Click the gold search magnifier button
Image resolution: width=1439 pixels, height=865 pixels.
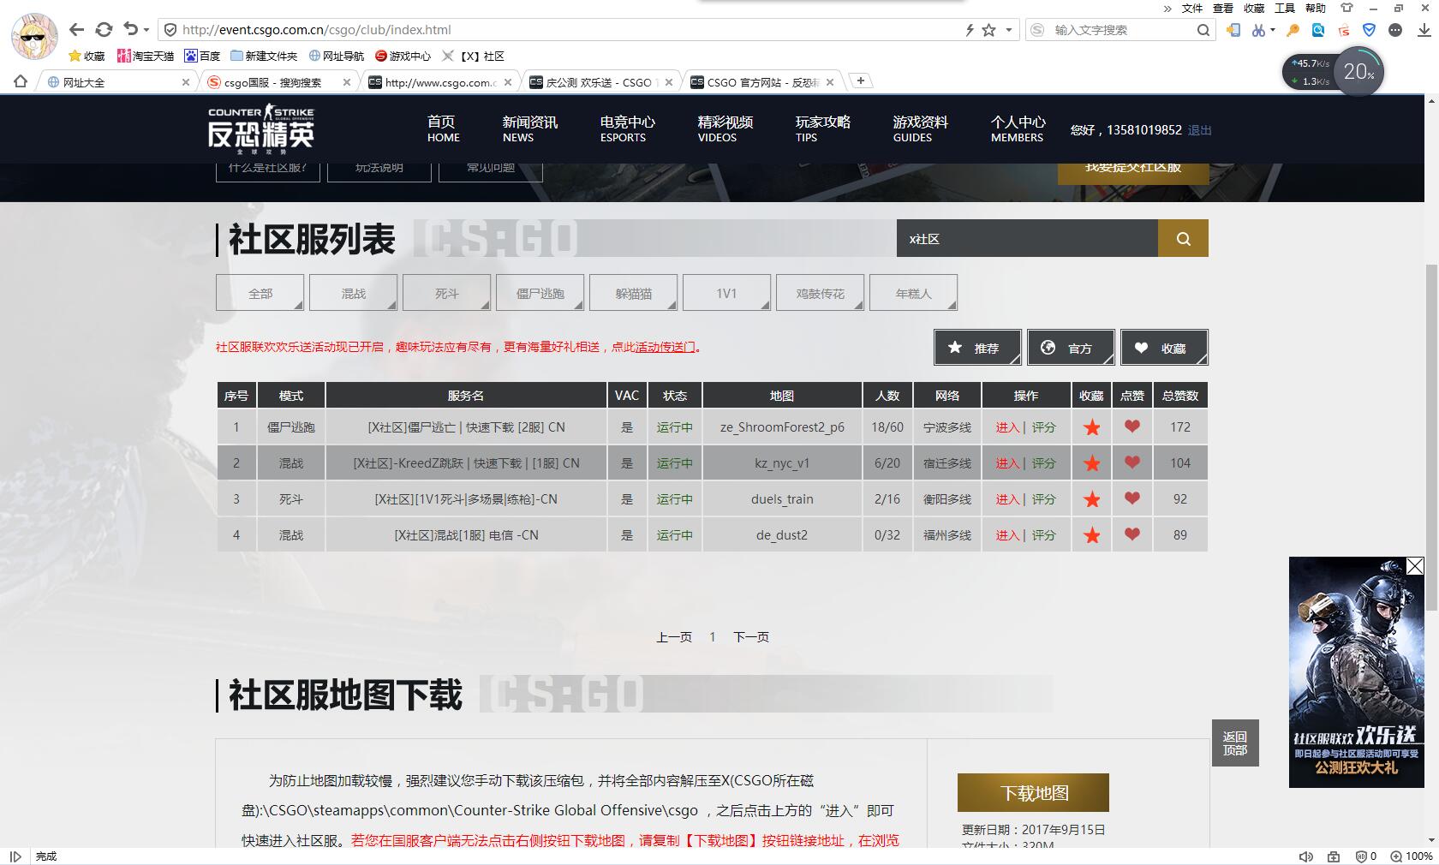pyautogui.click(x=1183, y=239)
